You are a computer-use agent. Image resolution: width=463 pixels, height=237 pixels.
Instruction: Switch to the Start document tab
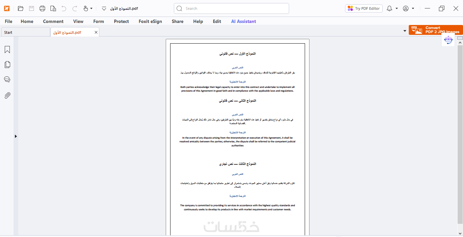tap(25, 32)
